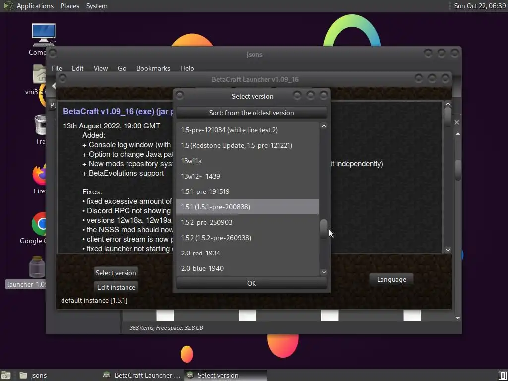Select version 1.5 (Redstone Update)
This screenshot has width=508, height=381.
tap(248, 145)
